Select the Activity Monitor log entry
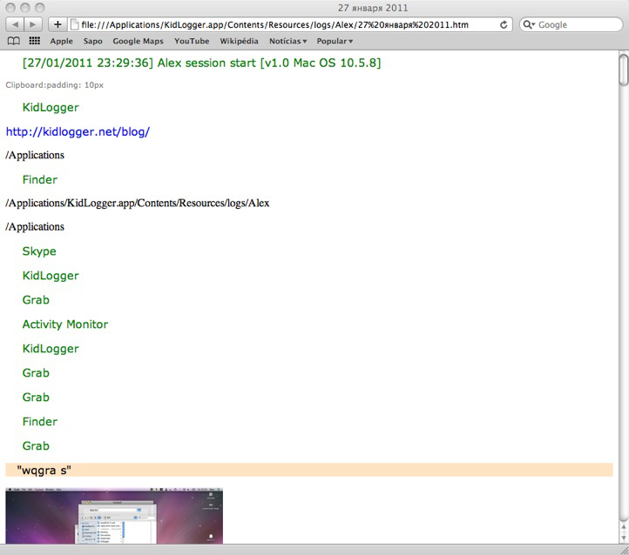 pos(65,324)
